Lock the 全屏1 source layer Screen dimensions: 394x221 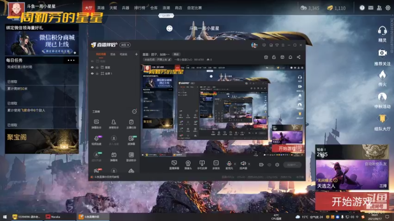tap(97, 73)
